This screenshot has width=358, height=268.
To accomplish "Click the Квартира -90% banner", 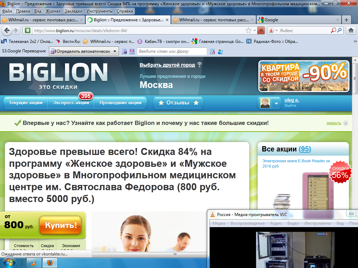I will point(304,76).
